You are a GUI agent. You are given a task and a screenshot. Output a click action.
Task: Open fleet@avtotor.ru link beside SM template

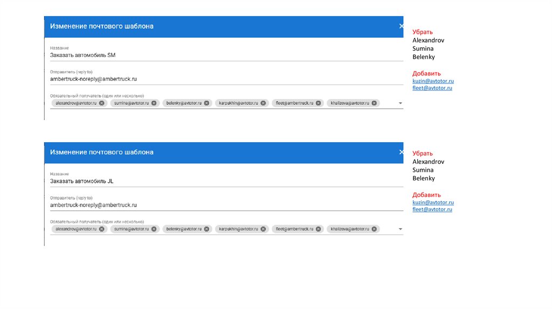432,88
